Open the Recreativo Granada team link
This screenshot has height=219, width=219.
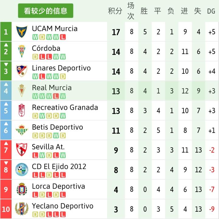pos(65,107)
